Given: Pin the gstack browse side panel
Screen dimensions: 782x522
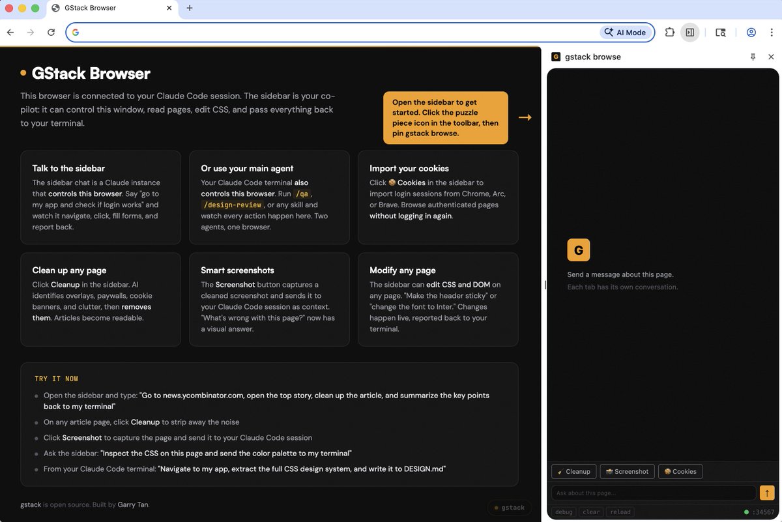Looking at the screenshot, I should 753,57.
